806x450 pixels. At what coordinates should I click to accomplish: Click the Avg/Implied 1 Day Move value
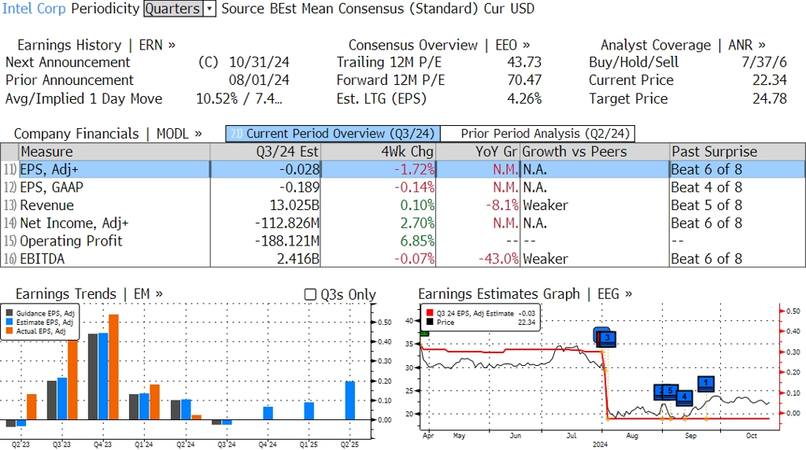(239, 98)
